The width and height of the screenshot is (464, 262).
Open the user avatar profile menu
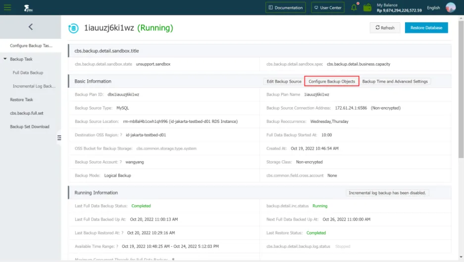(450, 7)
